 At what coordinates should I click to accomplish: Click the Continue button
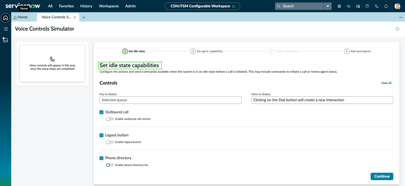(x=382, y=176)
